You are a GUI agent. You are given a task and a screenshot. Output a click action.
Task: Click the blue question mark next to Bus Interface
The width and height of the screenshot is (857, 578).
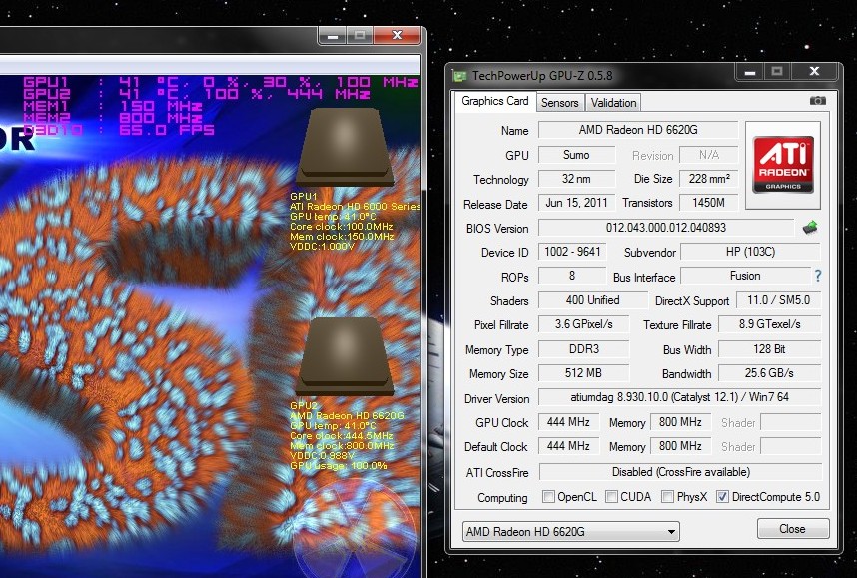818,277
